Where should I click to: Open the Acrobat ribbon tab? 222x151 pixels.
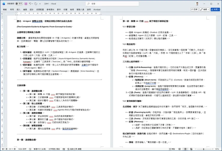click(97, 10)
